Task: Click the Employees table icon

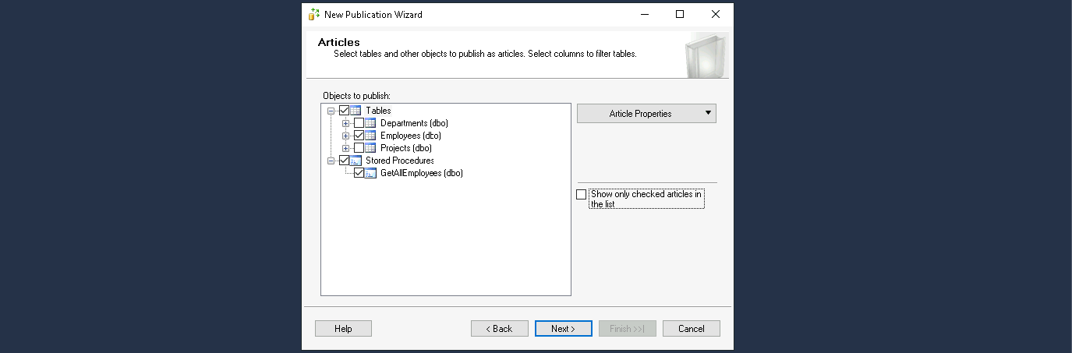Action: [x=370, y=136]
